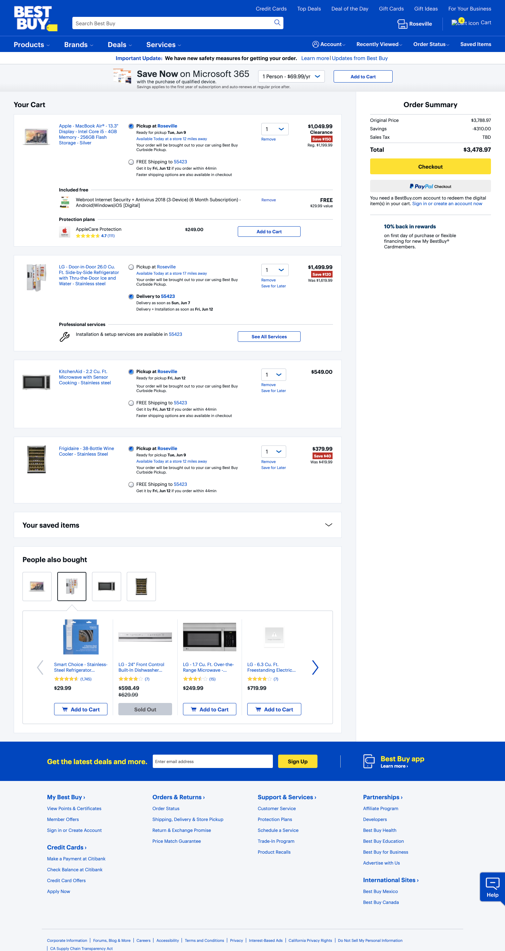The width and height of the screenshot is (505, 951).
Task: Select Pickup at Roseville for MacBook Air
Action: pos(131,126)
